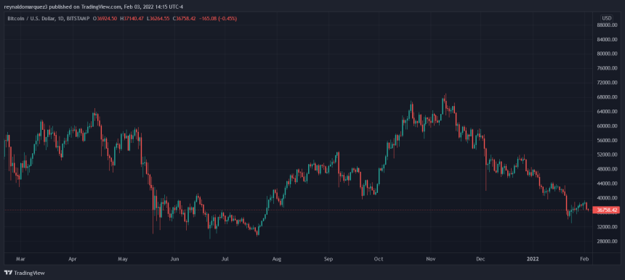Click the Jul label on time axis
625x280 pixels.
click(x=225, y=259)
